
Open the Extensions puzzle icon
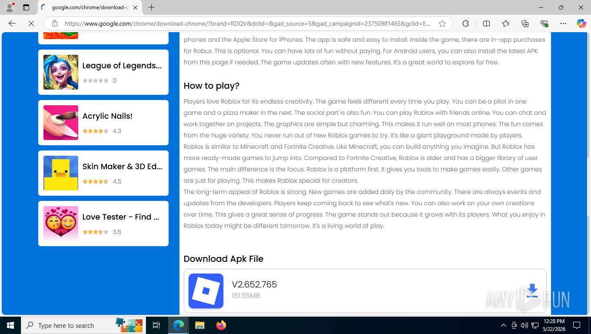coord(465,23)
